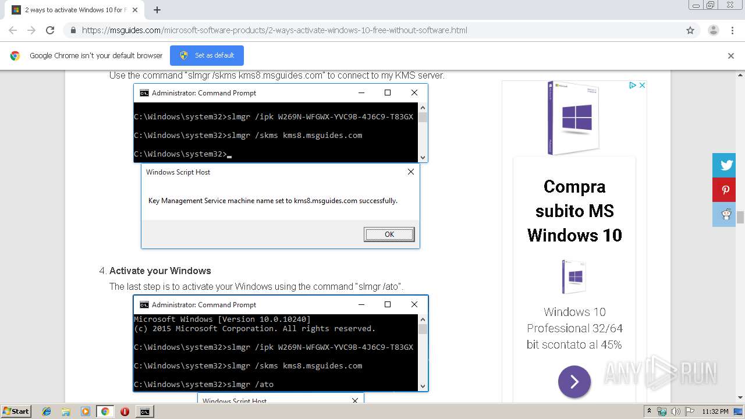This screenshot has height=419, width=745.
Task: Launch Internet Explorer from the taskbar
Action: pos(47,411)
